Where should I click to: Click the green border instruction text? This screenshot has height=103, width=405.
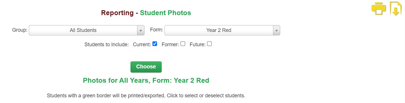click(x=146, y=96)
